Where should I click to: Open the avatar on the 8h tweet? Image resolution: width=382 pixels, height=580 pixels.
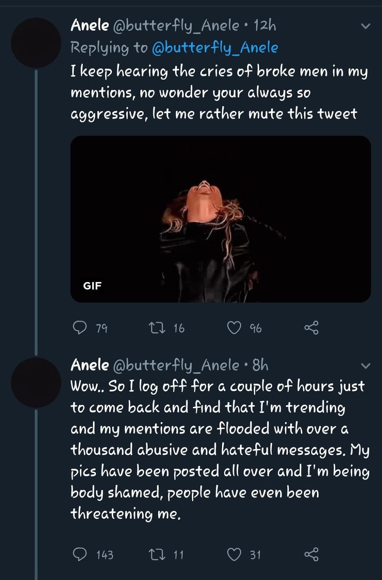[x=36, y=382]
